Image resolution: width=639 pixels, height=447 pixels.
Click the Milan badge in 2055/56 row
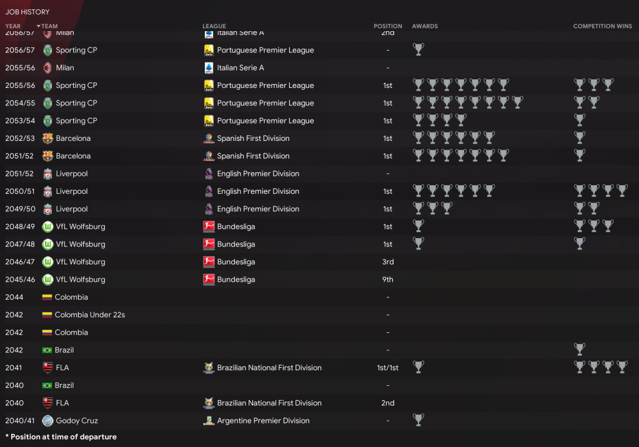click(47, 68)
